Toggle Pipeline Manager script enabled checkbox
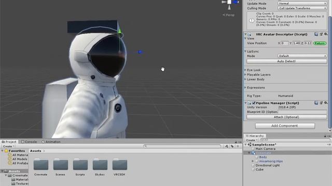332x186 pixels. tap(254, 103)
